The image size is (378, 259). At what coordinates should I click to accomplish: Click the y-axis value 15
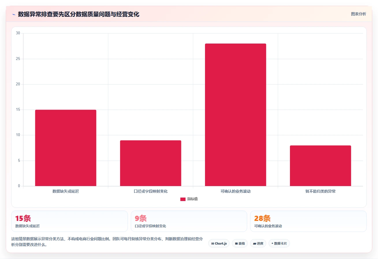(x=18, y=110)
